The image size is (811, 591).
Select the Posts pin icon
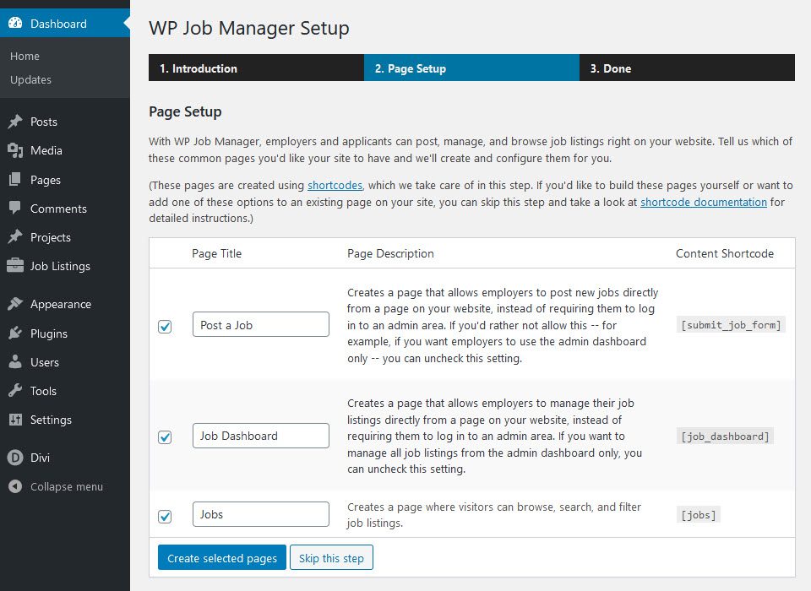click(x=15, y=122)
